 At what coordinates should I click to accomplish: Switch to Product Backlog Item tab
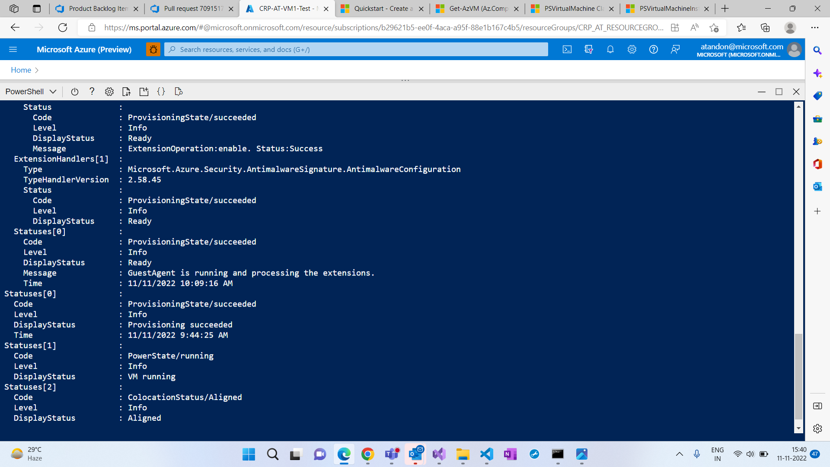click(98, 9)
